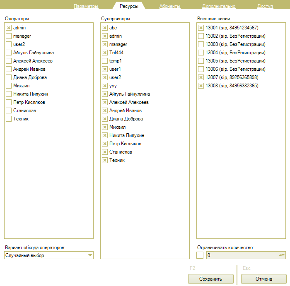Image resolution: width=290 pixels, height=286 pixels.
Task: Click the Сохранить button
Action: click(x=210, y=279)
